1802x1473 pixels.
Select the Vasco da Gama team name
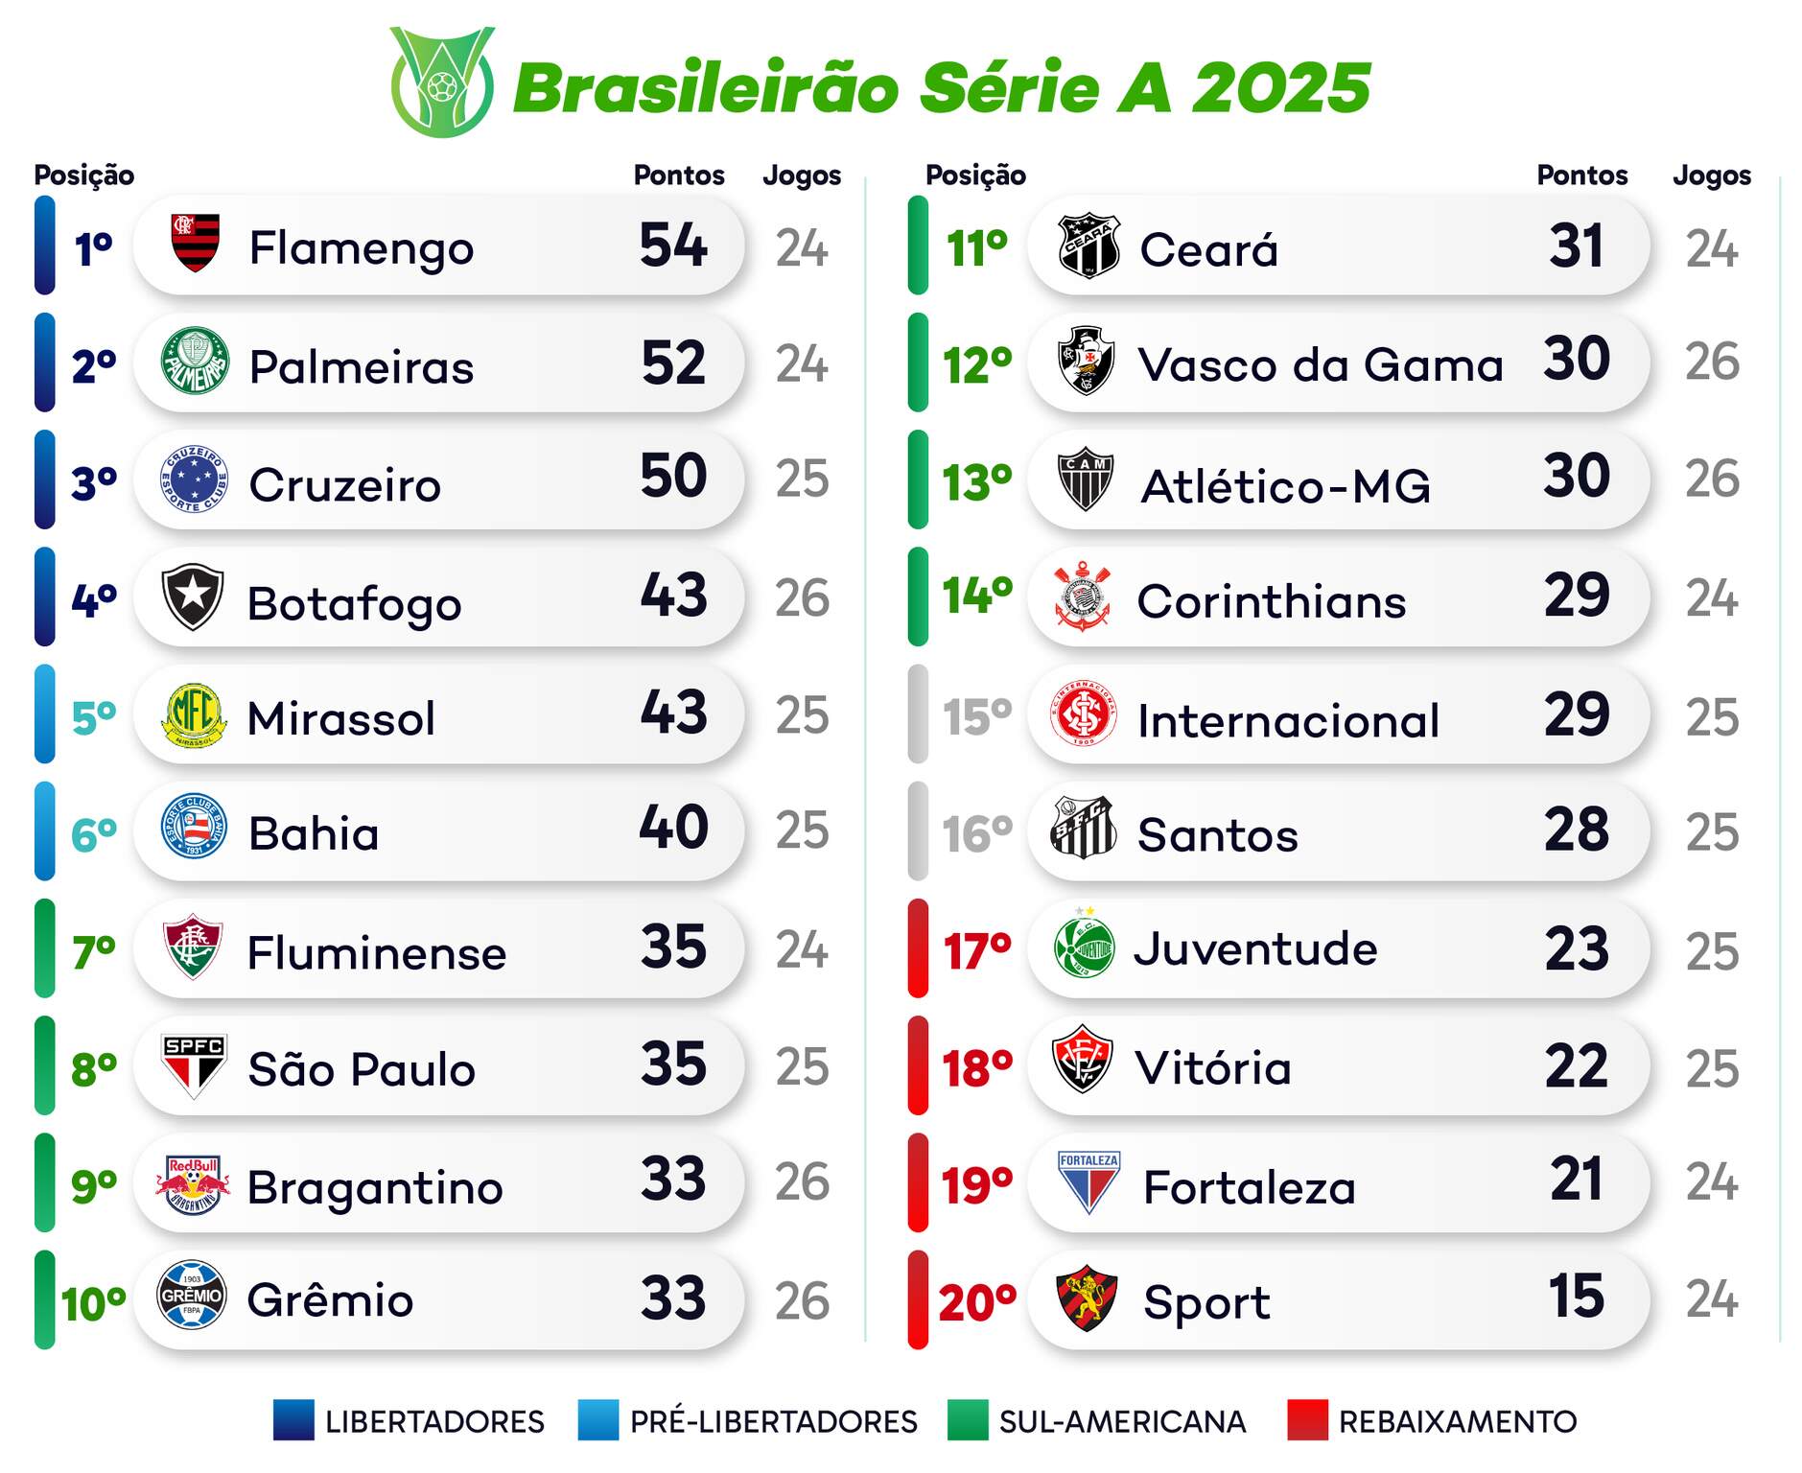pos(1320,365)
